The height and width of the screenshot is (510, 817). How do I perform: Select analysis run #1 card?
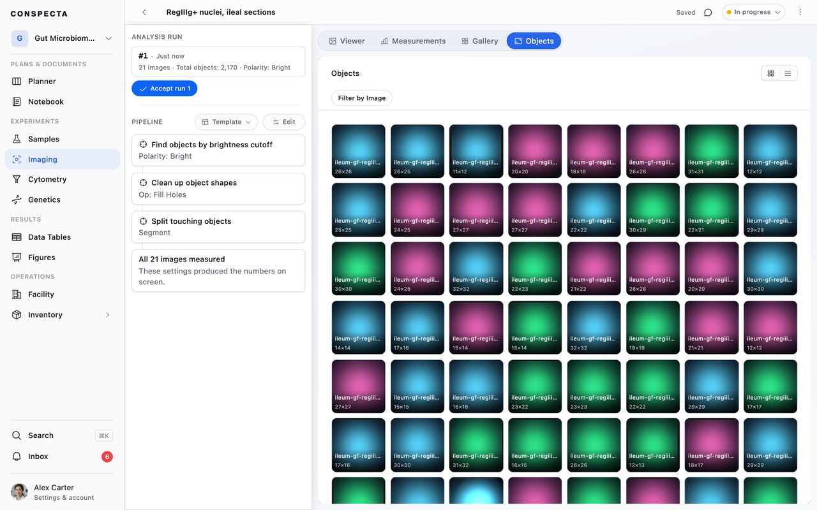(x=218, y=61)
